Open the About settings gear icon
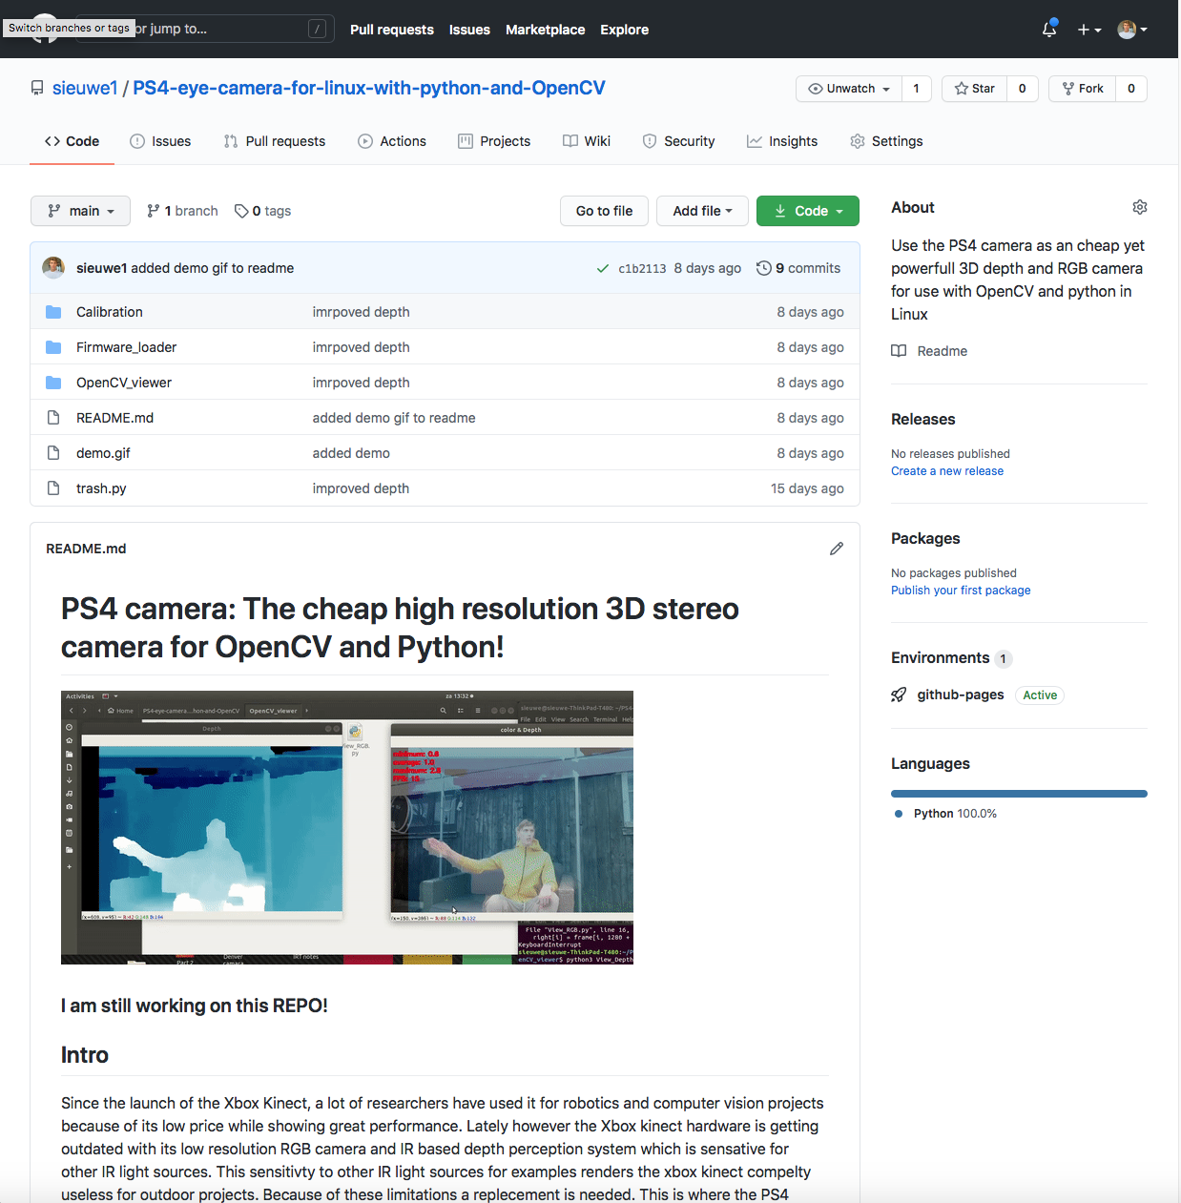 1140,207
